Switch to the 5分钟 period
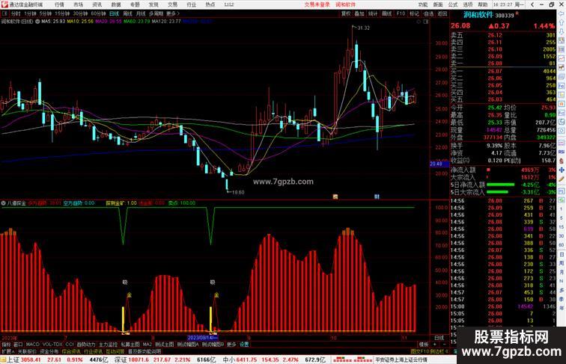The image size is (566, 364). tap(46, 13)
